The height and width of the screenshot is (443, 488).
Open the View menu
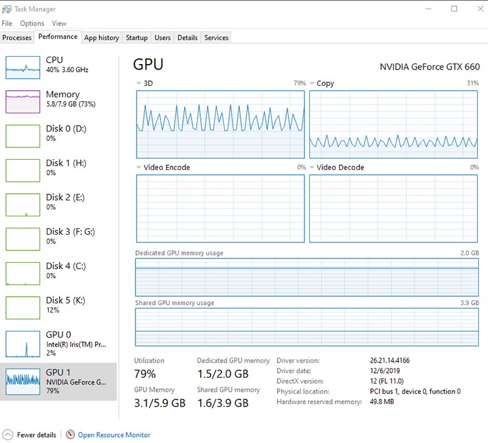[59, 23]
